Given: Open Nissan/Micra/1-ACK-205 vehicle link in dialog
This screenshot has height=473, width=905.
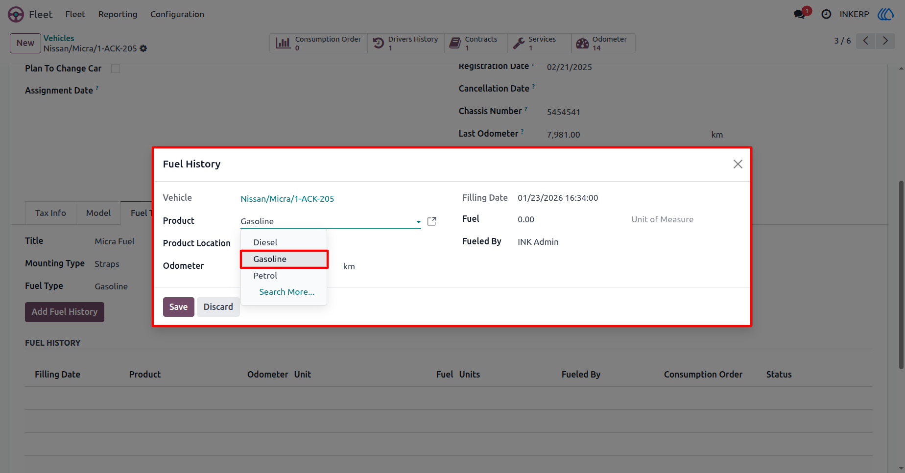Looking at the screenshot, I should coord(287,199).
